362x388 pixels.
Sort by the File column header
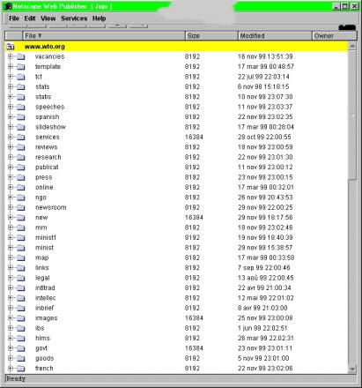tap(104, 36)
